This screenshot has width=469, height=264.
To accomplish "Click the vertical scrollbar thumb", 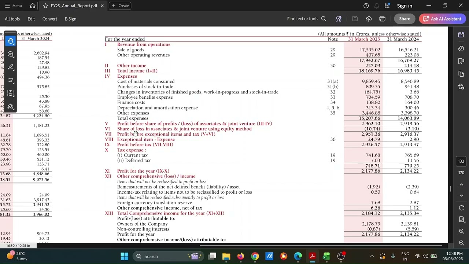I will [451, 189].
